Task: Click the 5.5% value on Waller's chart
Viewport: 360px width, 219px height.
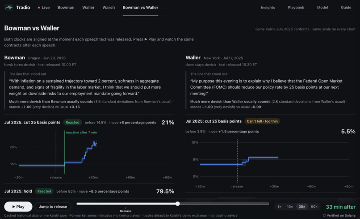Action: click(348, 132)
